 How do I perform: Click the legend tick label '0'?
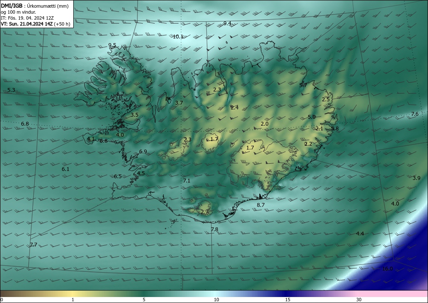click(2, 300)
